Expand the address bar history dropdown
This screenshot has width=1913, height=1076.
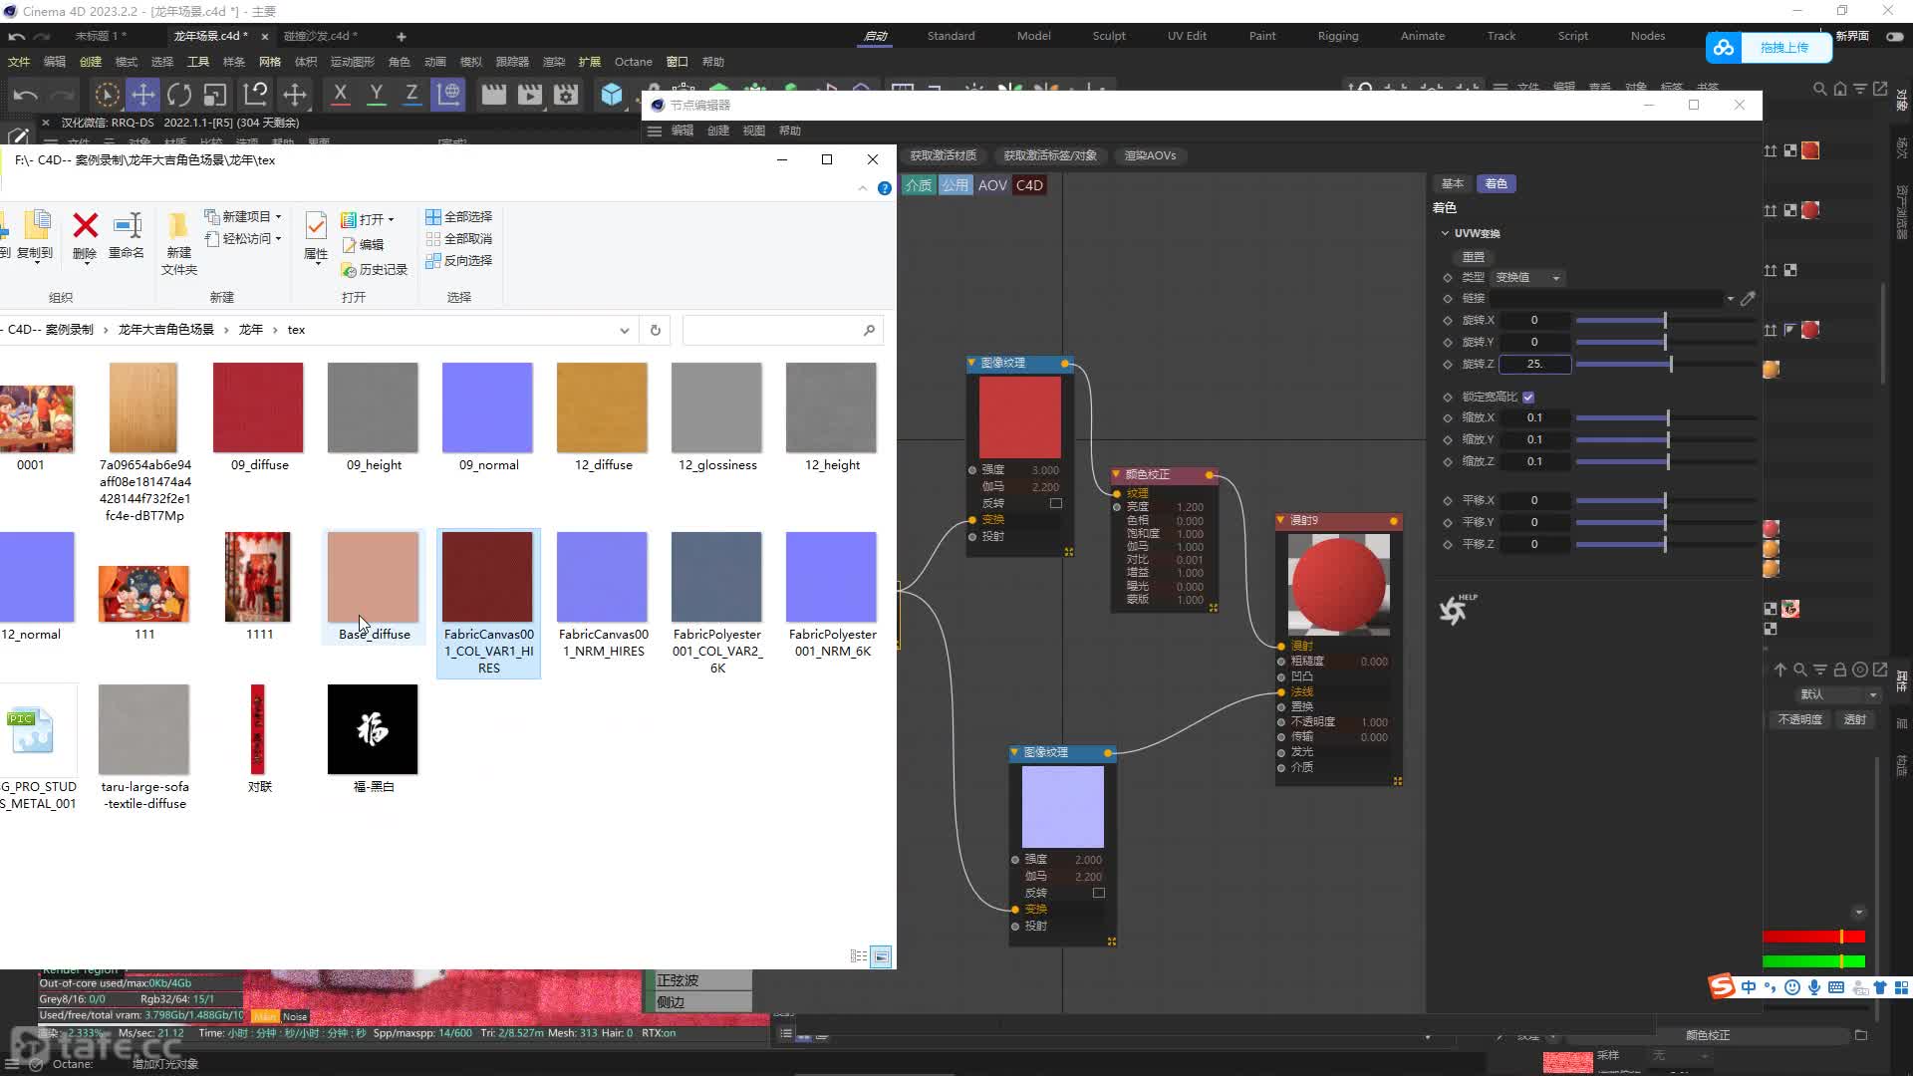[625, 330]
